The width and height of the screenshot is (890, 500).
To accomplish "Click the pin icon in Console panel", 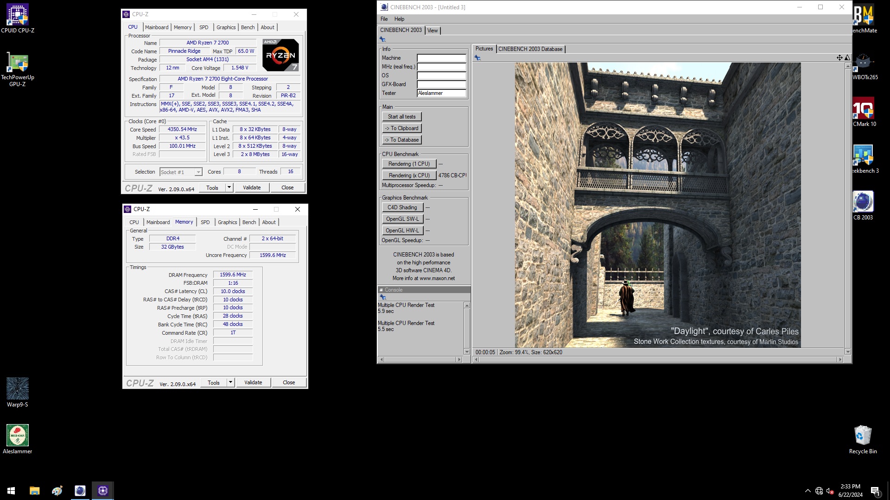I will (382, 297).
